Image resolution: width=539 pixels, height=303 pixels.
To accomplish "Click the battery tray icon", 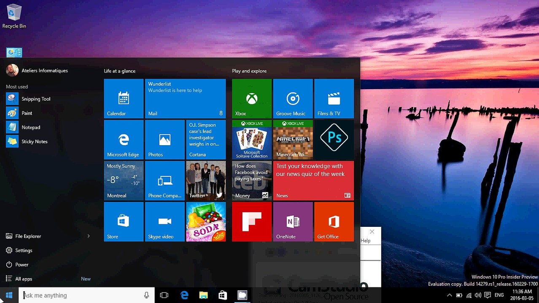I will click(459, 295).
